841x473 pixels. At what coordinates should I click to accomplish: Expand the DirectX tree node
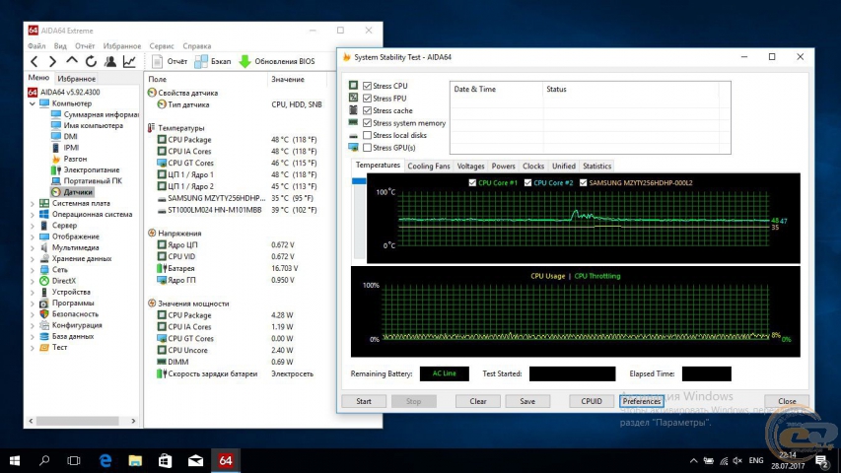(x=33, y=281)
